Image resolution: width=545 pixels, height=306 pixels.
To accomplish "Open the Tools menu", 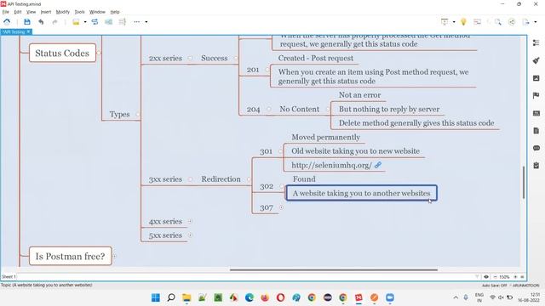I will click(x=79, y=12).
